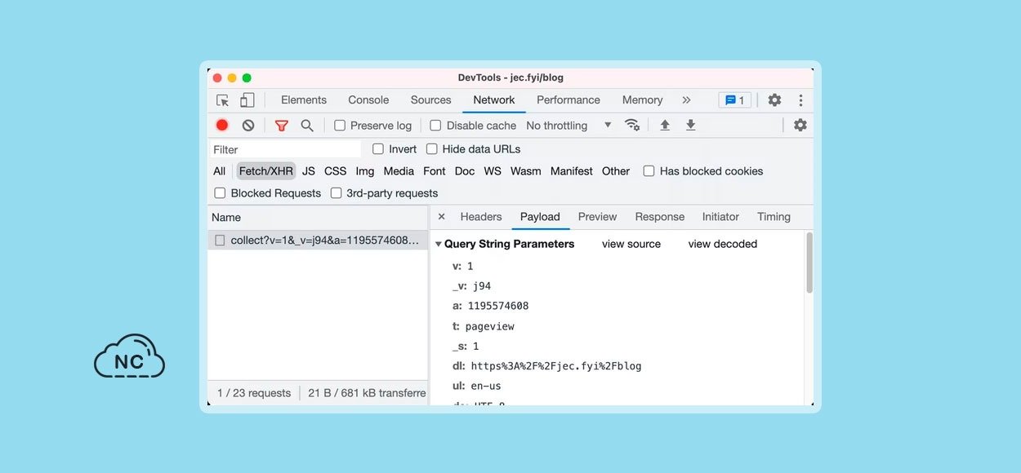1021x473 pixels.
Task: Click the view decoded link
Action: coord(723,244)
